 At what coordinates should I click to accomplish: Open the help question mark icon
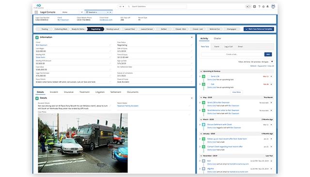click(x=259, y=6)
